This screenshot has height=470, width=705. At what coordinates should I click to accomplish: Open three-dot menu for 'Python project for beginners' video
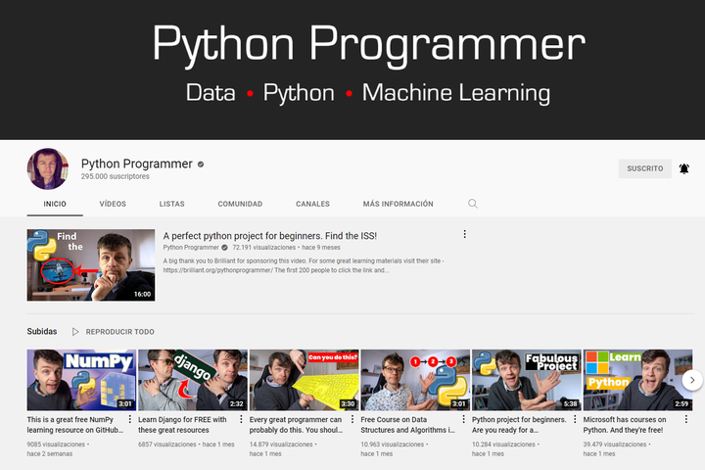coord(575,419)
